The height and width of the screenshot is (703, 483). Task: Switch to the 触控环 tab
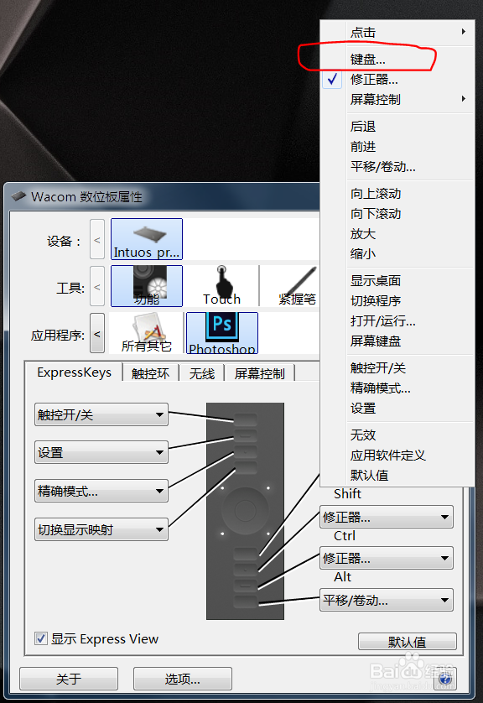(151, 373)
